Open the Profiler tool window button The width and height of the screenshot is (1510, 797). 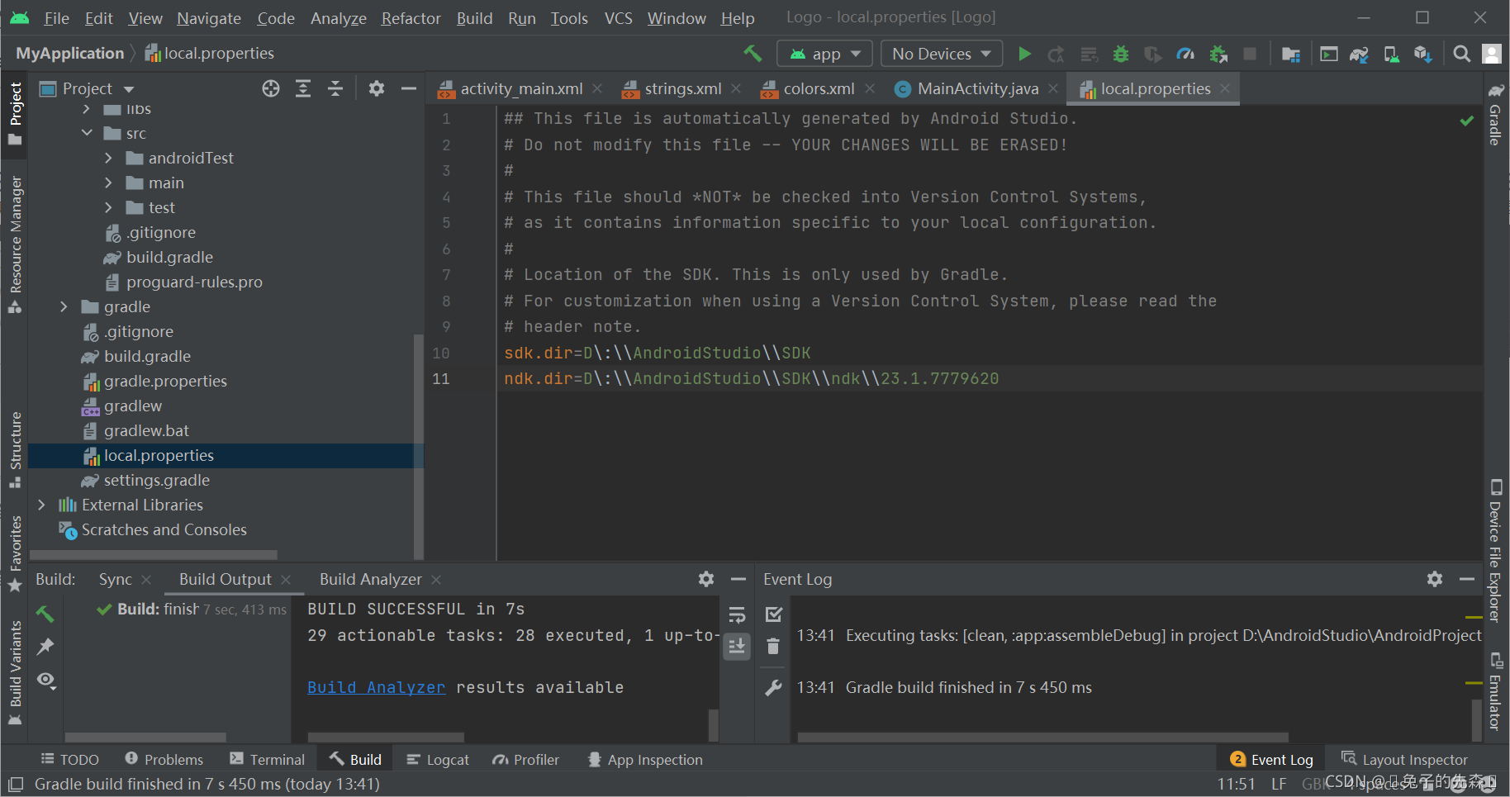(525, 760)
